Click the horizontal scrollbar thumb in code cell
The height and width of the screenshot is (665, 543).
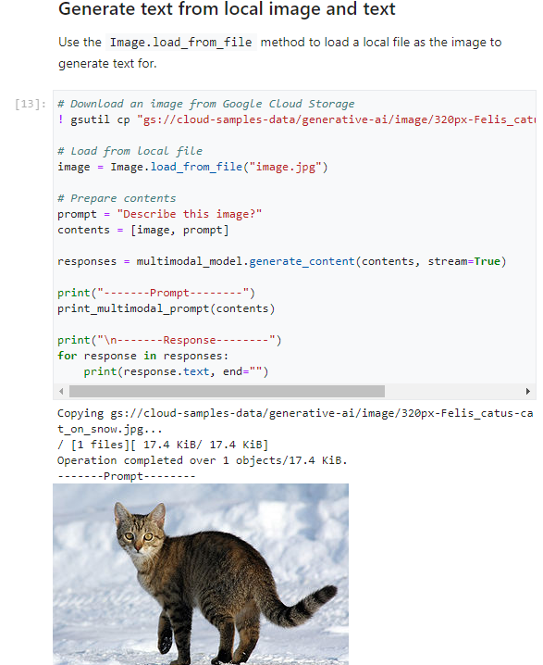(x=227, y=391)
